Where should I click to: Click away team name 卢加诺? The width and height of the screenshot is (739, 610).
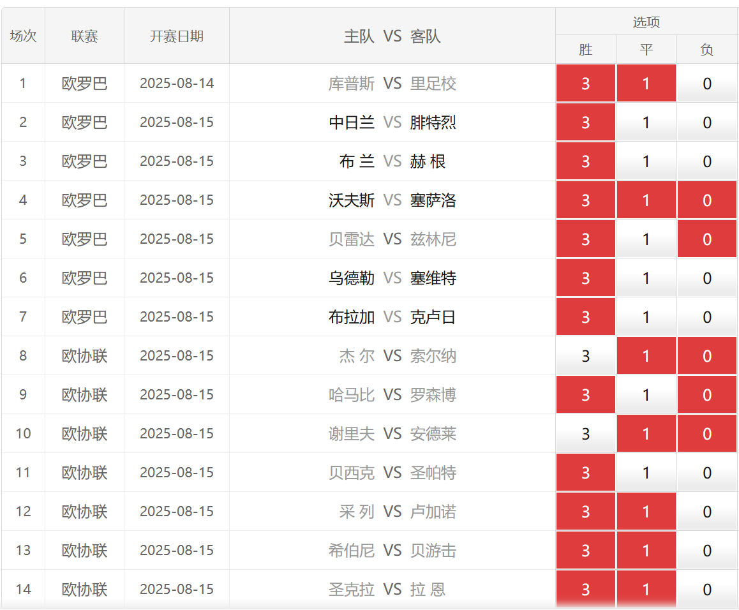(x=433, y=512)
